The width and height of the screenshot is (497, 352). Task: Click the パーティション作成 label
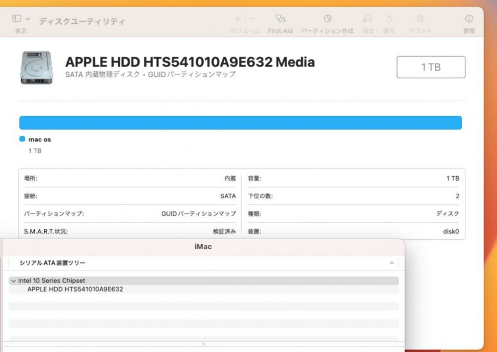(x=327, y=31)
